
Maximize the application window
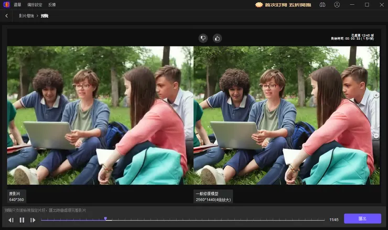click(x=367, y=5)
